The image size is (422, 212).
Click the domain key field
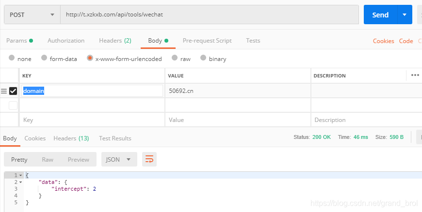(92, 91)
